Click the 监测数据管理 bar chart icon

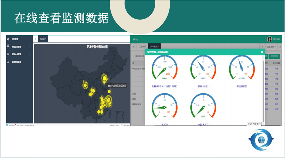[x=8, y=62]
